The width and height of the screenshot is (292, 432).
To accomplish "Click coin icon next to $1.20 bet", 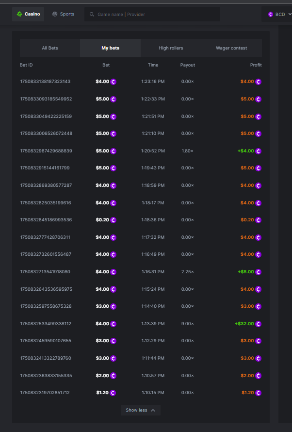I will point(114,393).
